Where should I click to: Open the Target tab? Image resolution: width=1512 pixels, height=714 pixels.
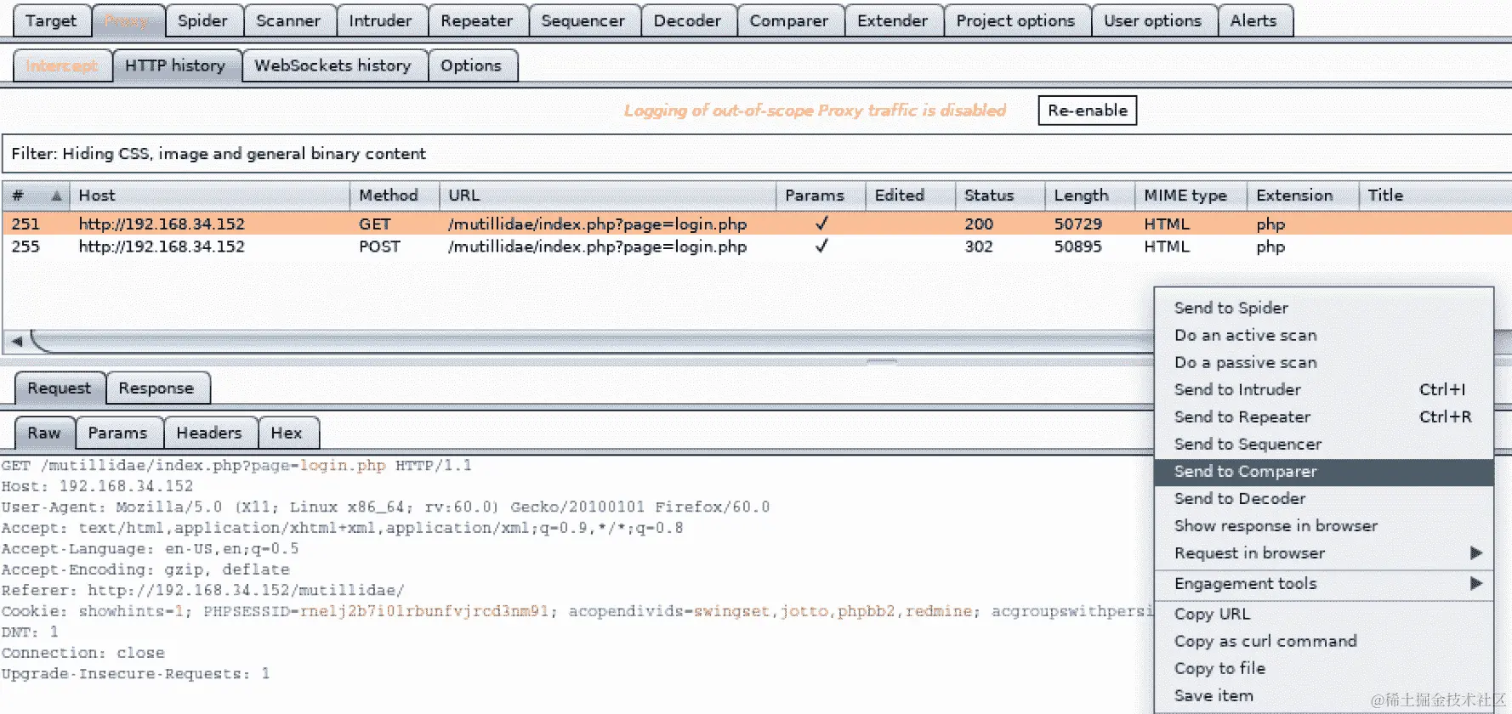[50, 20]
